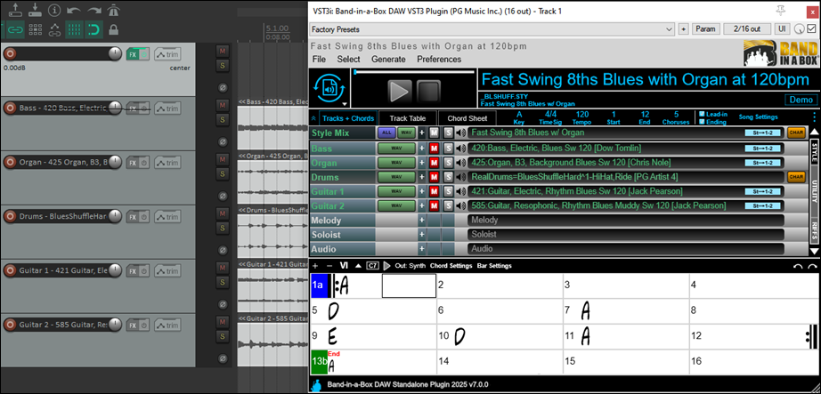Click the generate/sync audio file icon
The image size is (821, 394).
coord(329,86)
